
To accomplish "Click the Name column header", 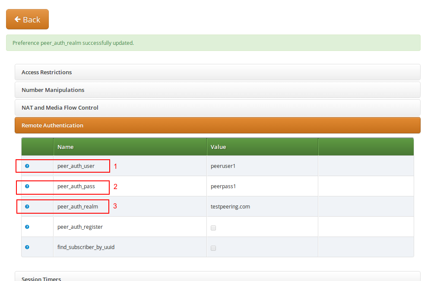I will (x=65, y=147).
